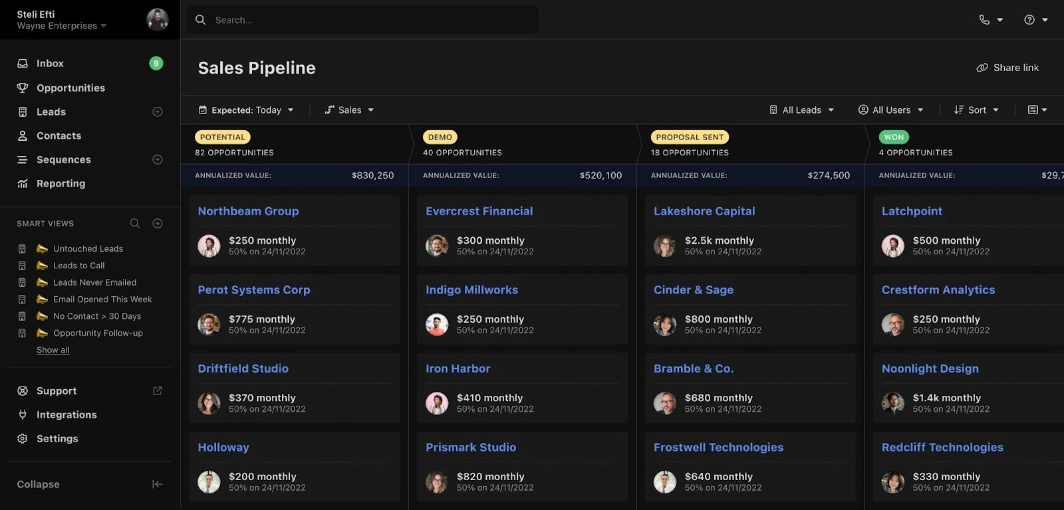The image size is (1064, 510).
Task: Click the user profile avatar in sidebar header
Action: [x=158, y=19]
